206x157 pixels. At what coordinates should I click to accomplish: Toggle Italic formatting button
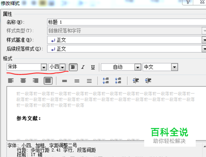(x=83, y=67)
